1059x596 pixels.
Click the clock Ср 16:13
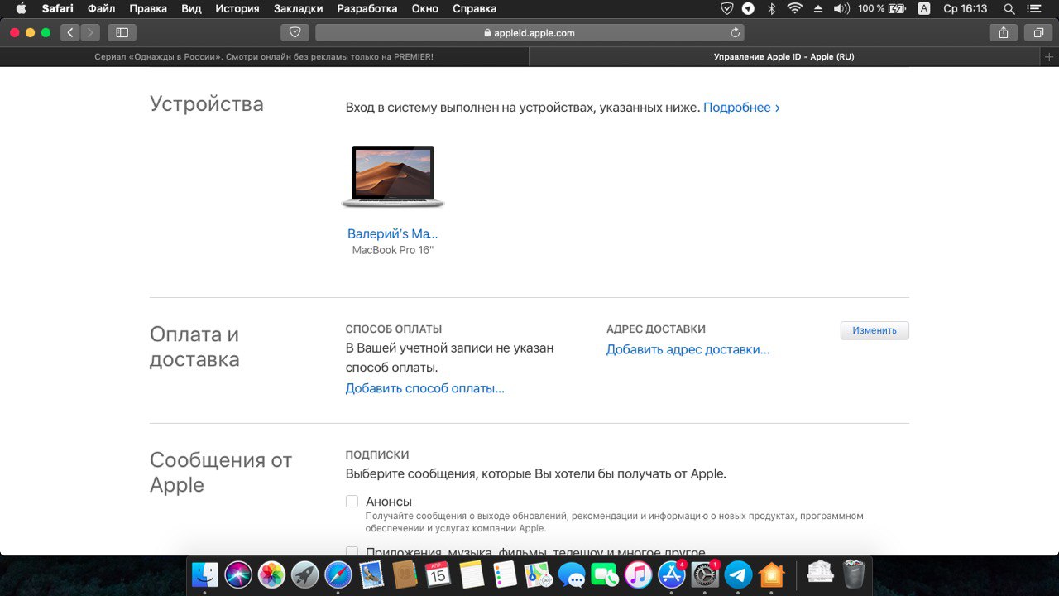coord(966,9)
